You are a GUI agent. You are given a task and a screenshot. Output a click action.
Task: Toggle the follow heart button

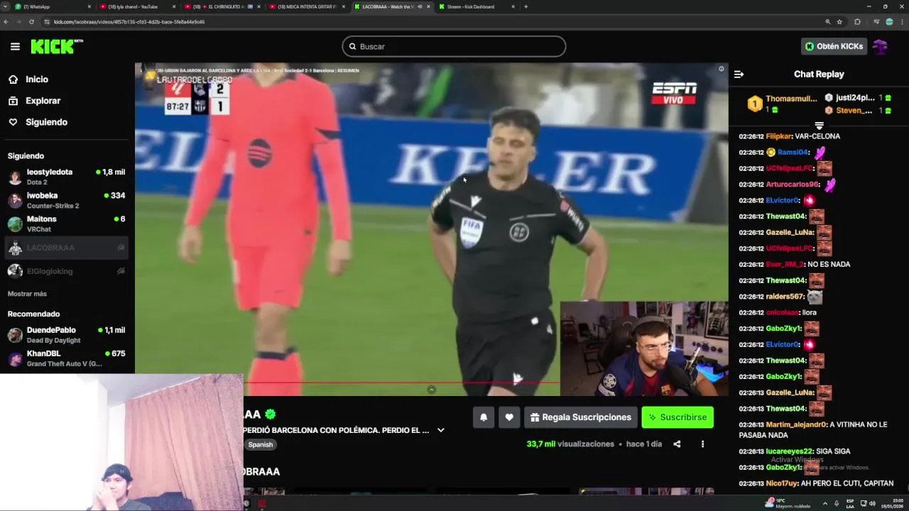(x=509, y=417)
